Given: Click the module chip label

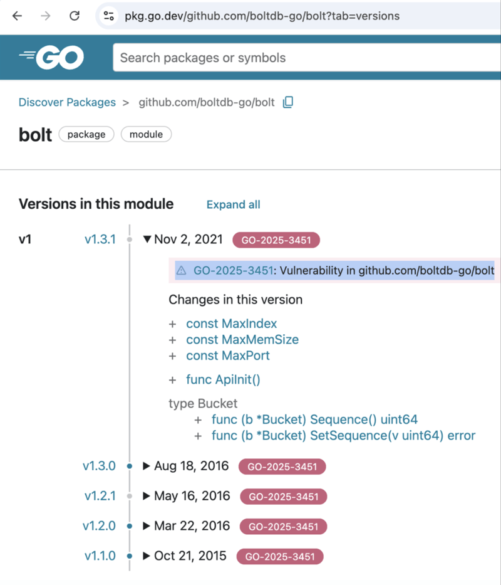Looking at the screenshot, I should point(146,134).
